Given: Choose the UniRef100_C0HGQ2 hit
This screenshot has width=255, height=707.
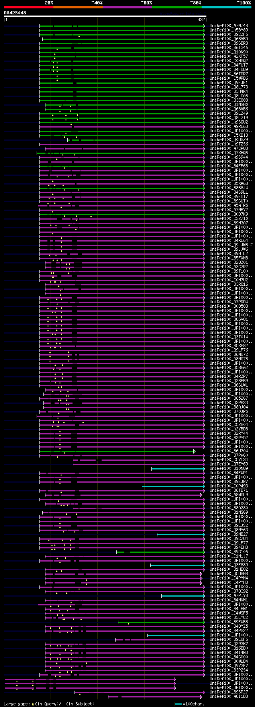Looking at the screenshot, I should click(x=229, y=61).
